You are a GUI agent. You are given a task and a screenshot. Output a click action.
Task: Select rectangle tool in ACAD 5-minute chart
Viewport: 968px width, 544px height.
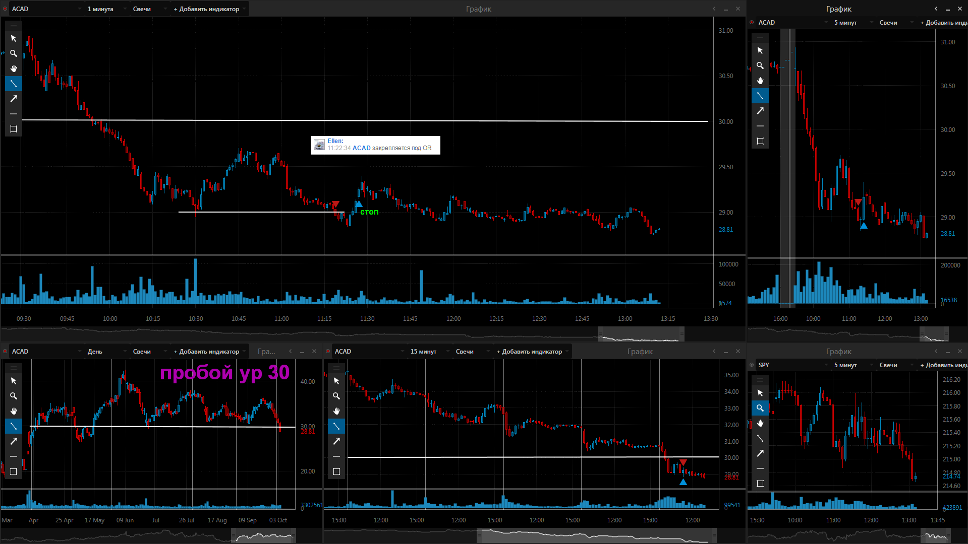click(760, 141)
